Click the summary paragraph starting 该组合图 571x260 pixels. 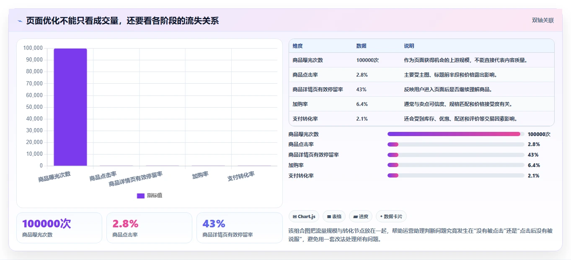point(421,235)
